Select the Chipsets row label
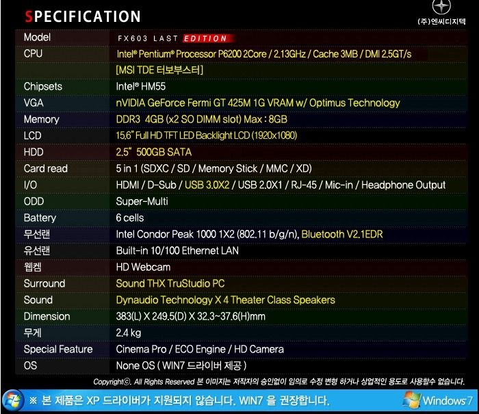The image size is (479, 414). click(42, 86)
